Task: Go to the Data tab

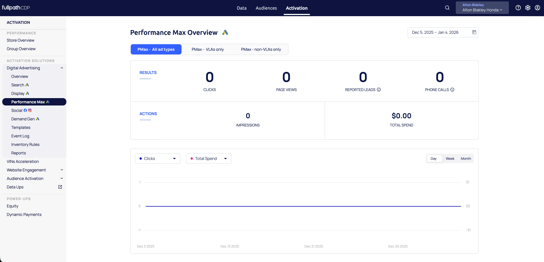Action: click(242, 8)
